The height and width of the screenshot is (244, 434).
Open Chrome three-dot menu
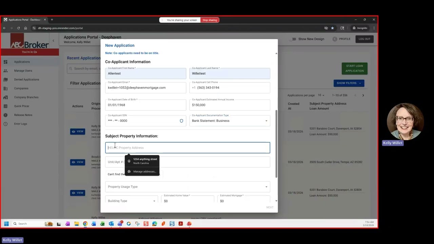(x=374, y=28)
